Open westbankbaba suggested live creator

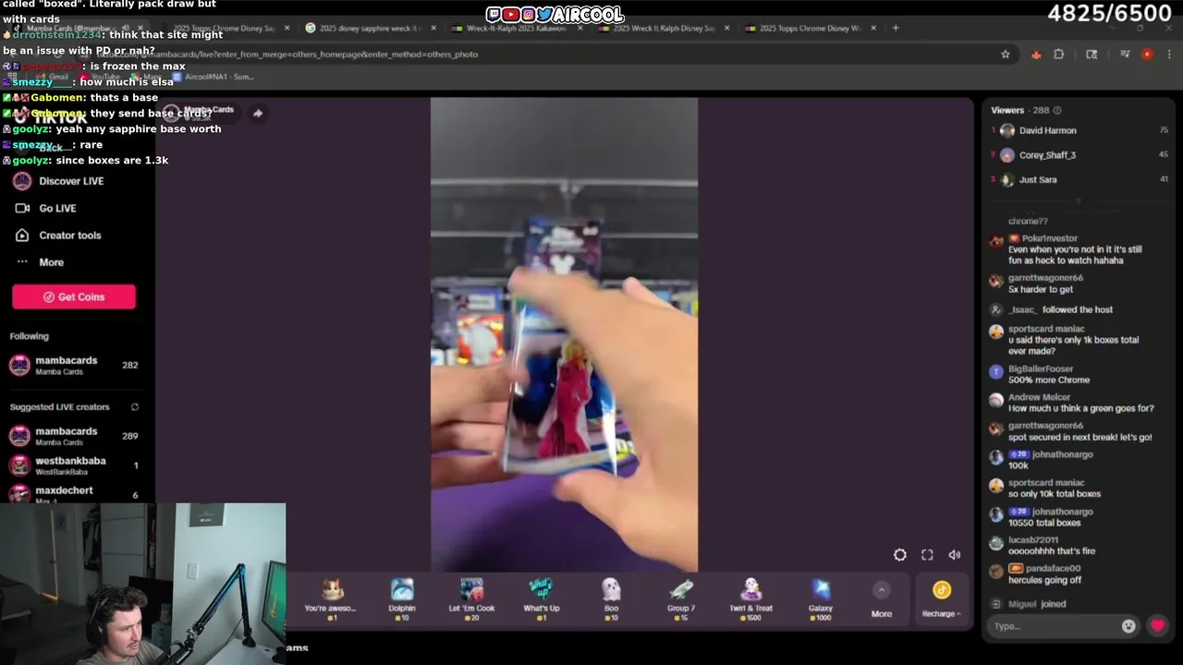74,465
